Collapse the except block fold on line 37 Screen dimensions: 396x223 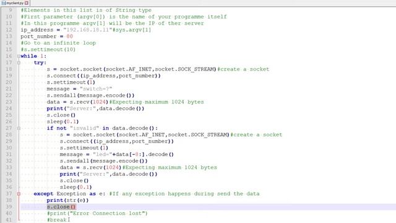tap(19, 194)
